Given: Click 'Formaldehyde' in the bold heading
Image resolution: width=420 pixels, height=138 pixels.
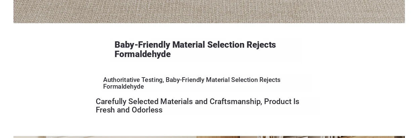Looking at the screenshot, I should [142, 54].
